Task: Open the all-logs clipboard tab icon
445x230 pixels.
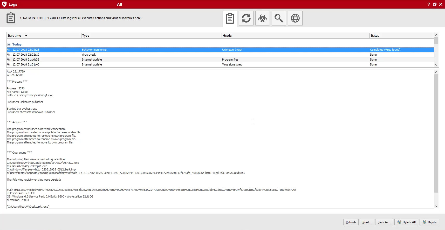Action: point(230,18)
